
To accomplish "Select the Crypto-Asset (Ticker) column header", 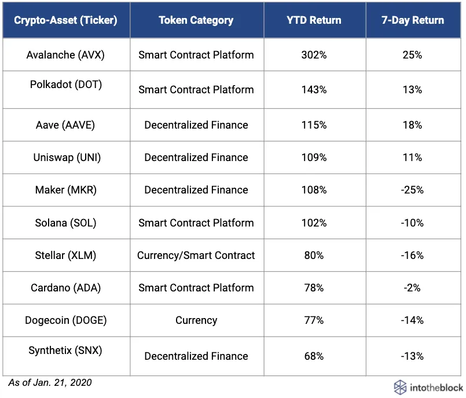I will pos(65,20).
